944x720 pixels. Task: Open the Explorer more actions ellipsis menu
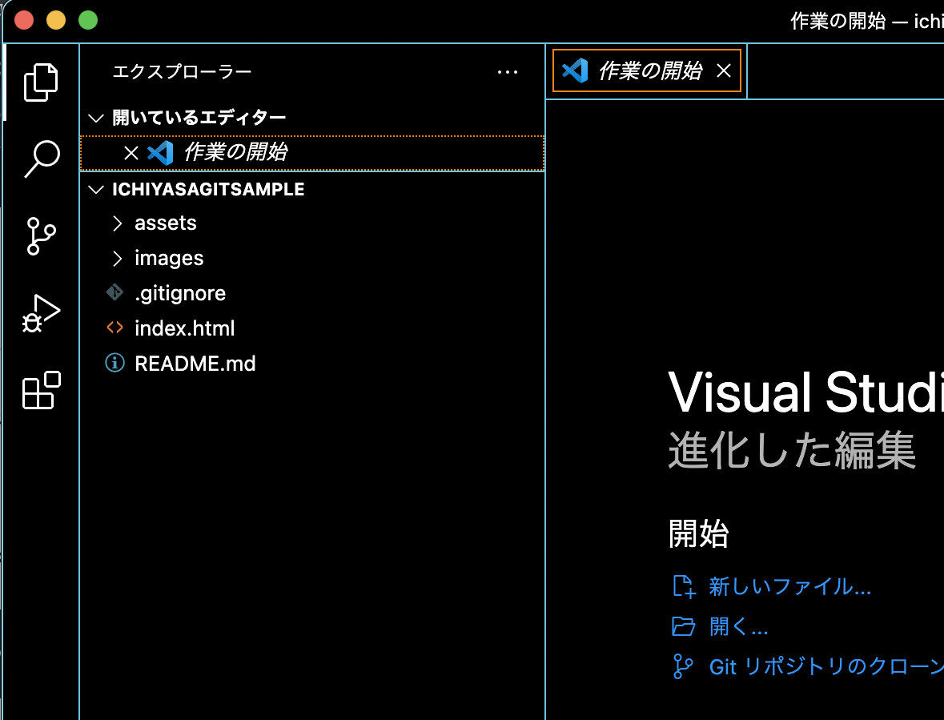(x=508, y=72)
